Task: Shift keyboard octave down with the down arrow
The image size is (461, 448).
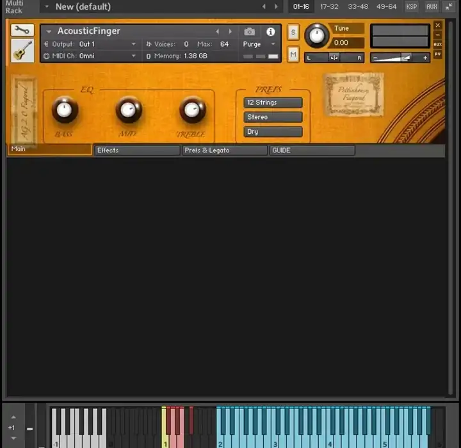Action: point(13,438)
